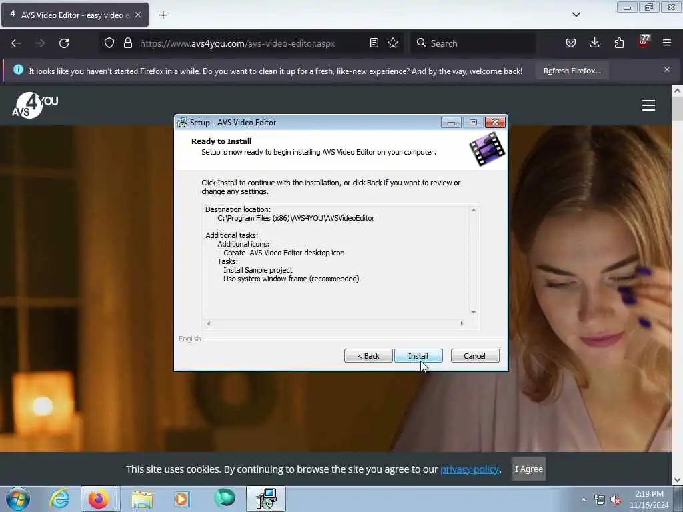Click scroll right arrow in setup summary box
The height and width of the screenshot is (512, 683).
point(462,323)
